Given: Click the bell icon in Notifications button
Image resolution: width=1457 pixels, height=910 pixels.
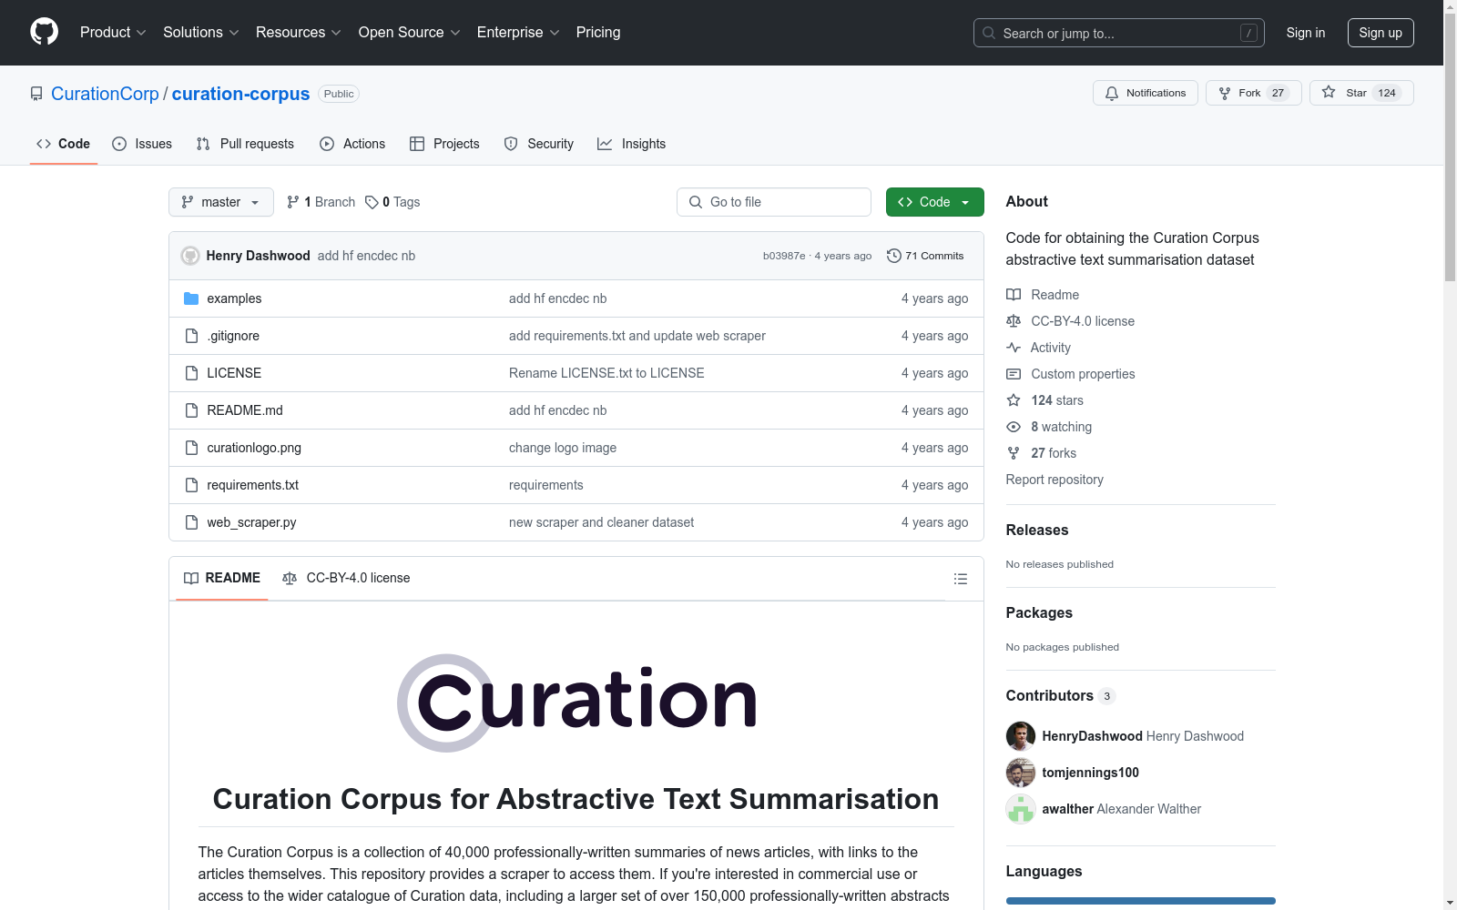Looking at the screenshot, I should [1112, 93].
